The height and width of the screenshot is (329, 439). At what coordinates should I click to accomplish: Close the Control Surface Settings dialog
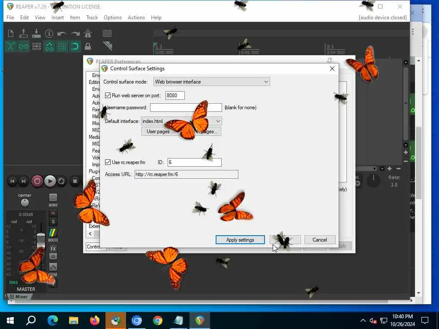[x=332, y=69]
